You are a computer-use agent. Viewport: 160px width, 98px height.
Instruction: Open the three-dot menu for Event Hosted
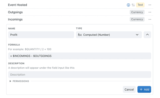150,5
